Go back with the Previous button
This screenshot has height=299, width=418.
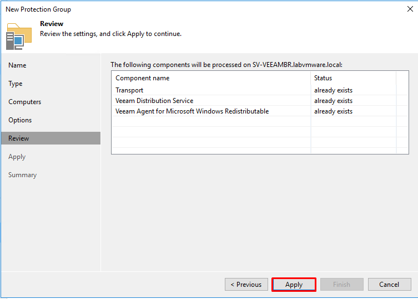pos(246,285)
